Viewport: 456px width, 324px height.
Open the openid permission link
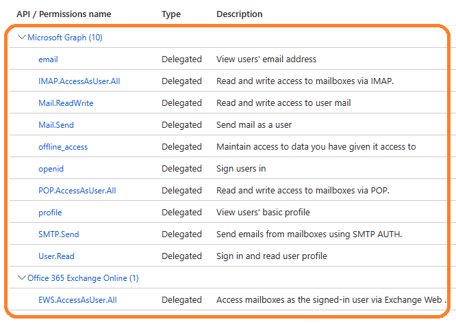51,169
